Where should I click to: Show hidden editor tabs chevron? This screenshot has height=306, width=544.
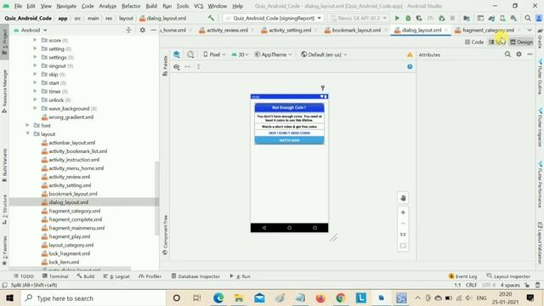pyautogui.click(x=530, y=31)
